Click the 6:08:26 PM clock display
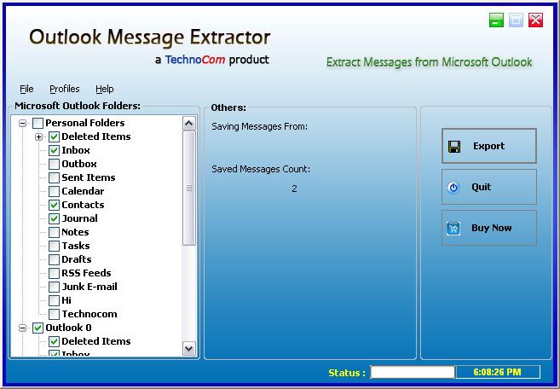The height and width of the screenshot is (389, 560). [x=498, y=372]
